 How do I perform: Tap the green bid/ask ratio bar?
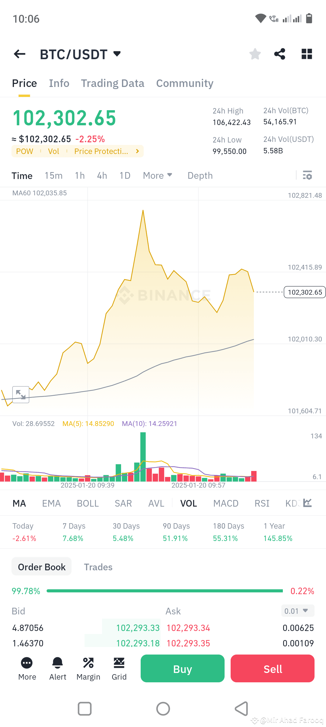point(165,591)
